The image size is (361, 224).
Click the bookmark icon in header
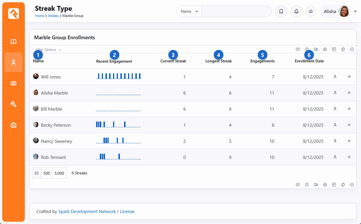281,12
